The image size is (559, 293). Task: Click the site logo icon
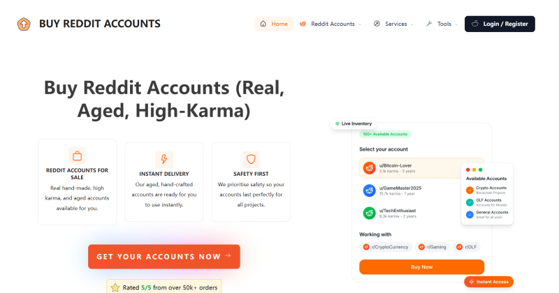24,24
